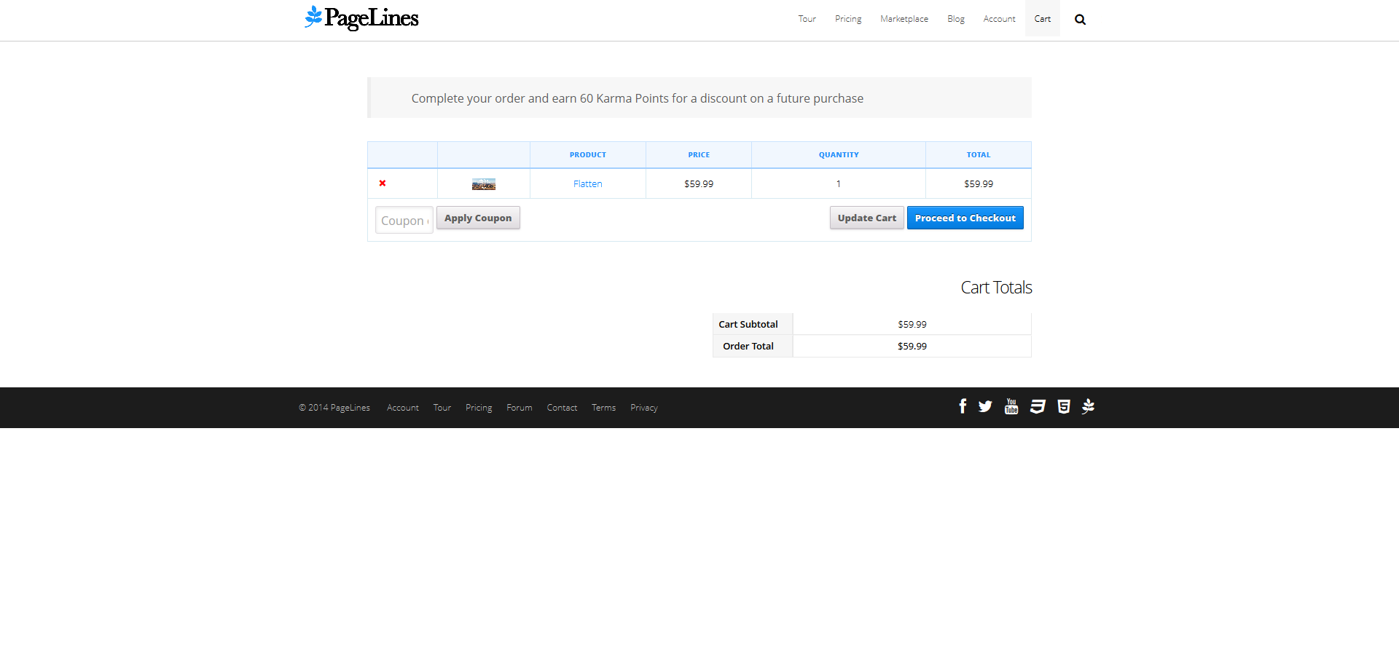Open the Facebook icon in footer

pyautogui.click(x=963, y=406)
